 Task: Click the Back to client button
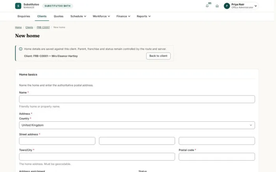click(158, 56)
